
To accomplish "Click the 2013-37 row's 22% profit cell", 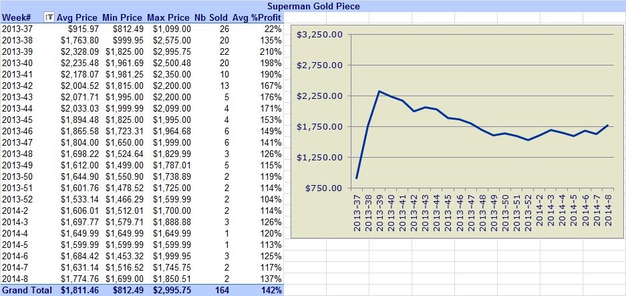I will (x=273, y=29).
